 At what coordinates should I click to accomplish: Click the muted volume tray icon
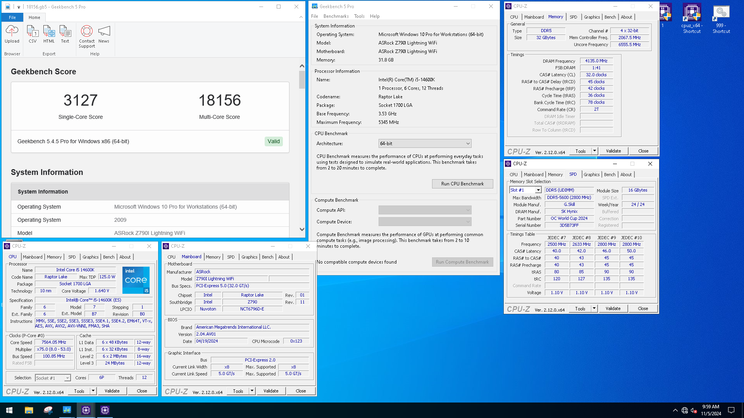coord(694,410)
